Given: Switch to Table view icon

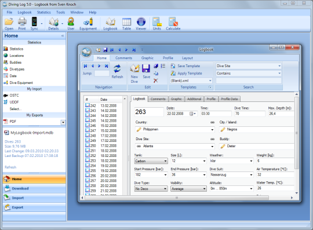Looking at the screenshot, I should pyautogui.click(x=126, y=24).
